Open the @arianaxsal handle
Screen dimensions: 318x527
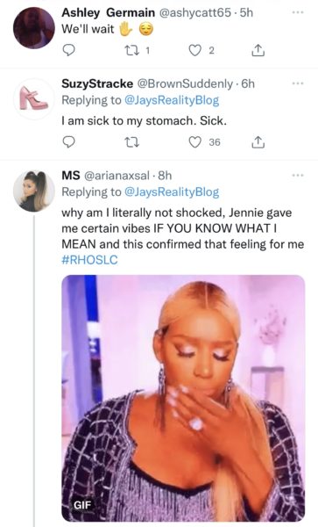point(117,175)
